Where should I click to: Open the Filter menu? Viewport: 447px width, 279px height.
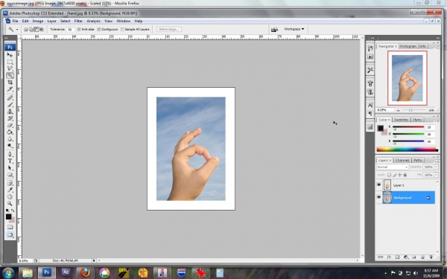(x=78, y=21)
